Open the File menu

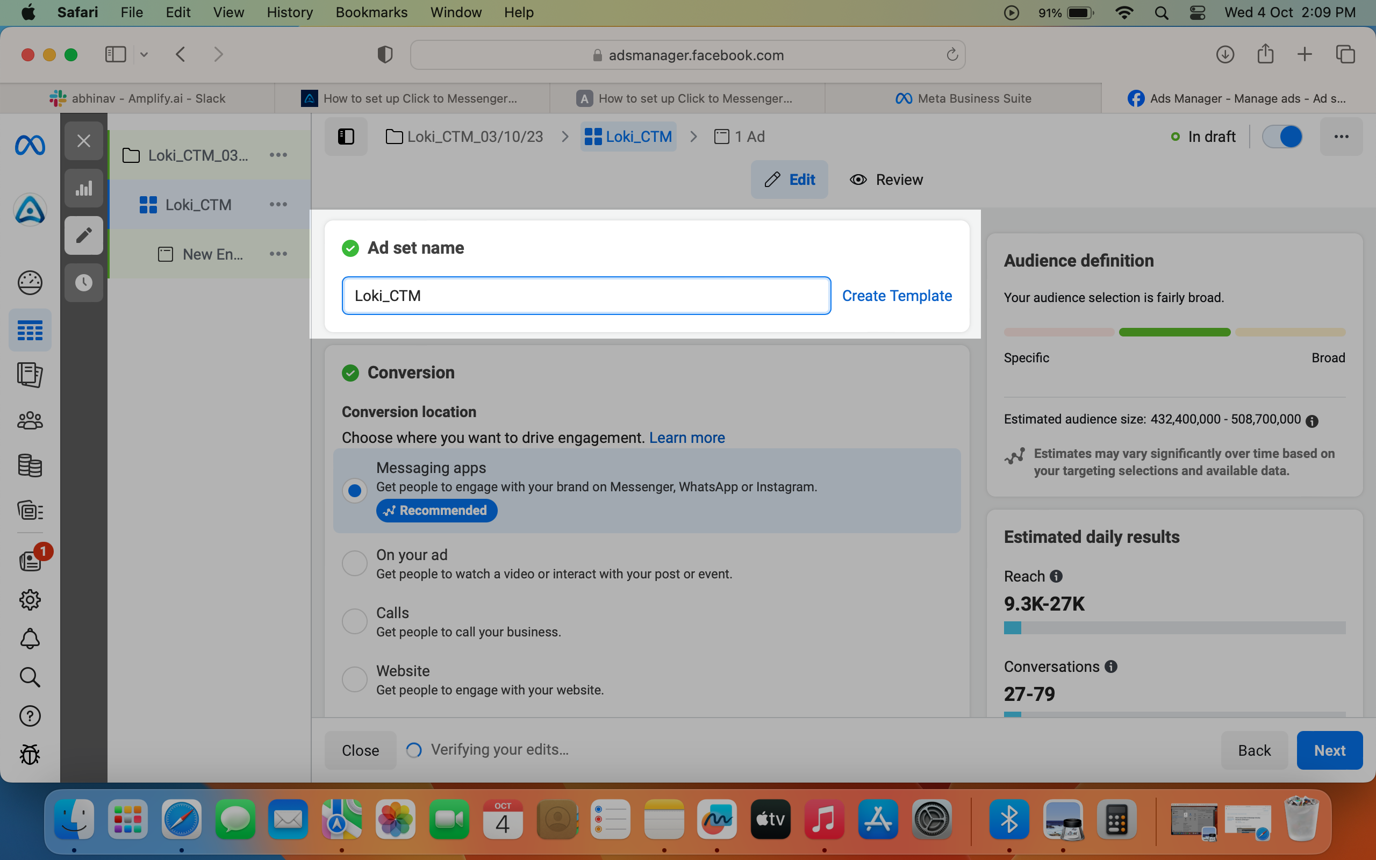click(131, 12)
